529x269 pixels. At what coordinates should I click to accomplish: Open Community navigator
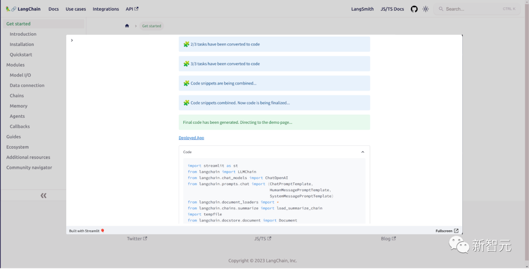tap(29, 168)
